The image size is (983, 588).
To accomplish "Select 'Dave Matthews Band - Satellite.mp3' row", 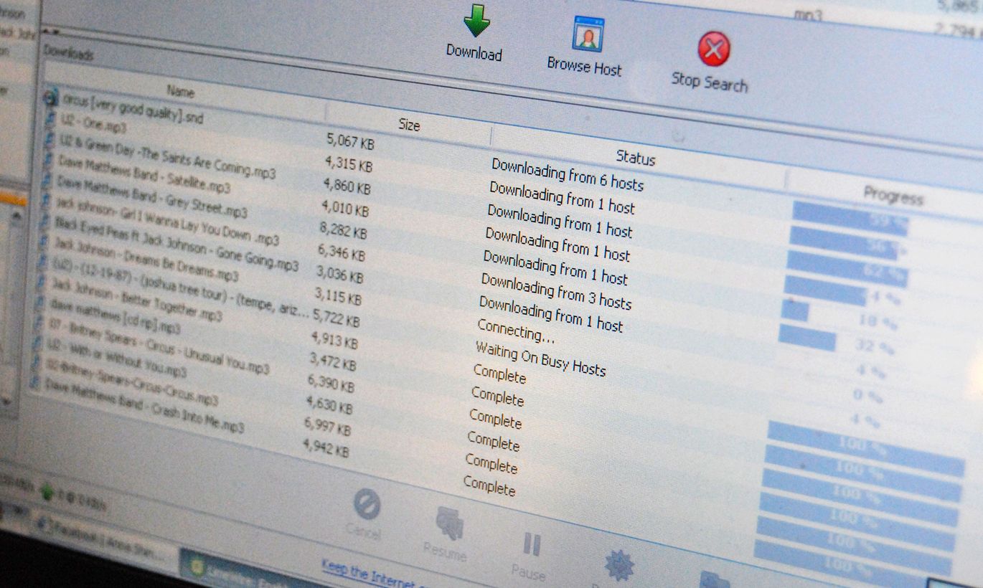I will click(144, 173).
